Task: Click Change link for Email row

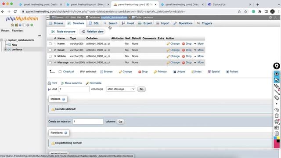Action: pos(173,50)
